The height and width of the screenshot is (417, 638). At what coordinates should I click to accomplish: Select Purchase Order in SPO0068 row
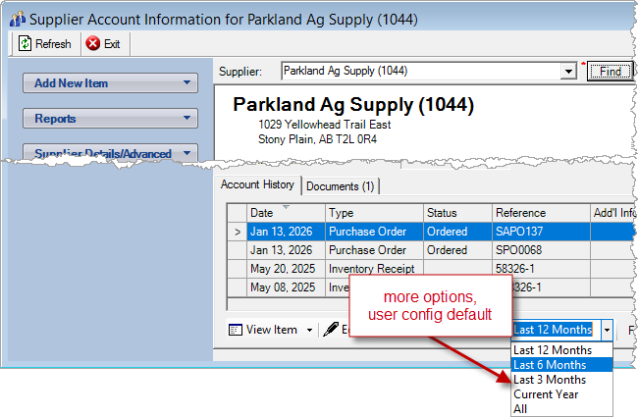(374, 250)
